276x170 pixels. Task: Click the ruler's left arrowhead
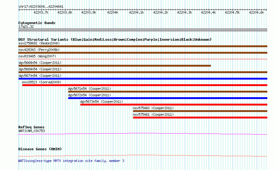(x=19, y=10)
